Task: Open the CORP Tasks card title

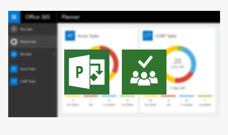Action: tap(166, 36)
